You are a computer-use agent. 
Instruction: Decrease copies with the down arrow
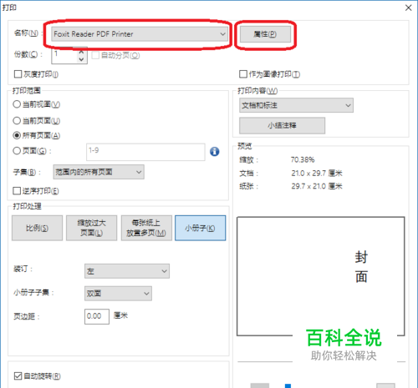pyautogui.click(x=81, y=59)
